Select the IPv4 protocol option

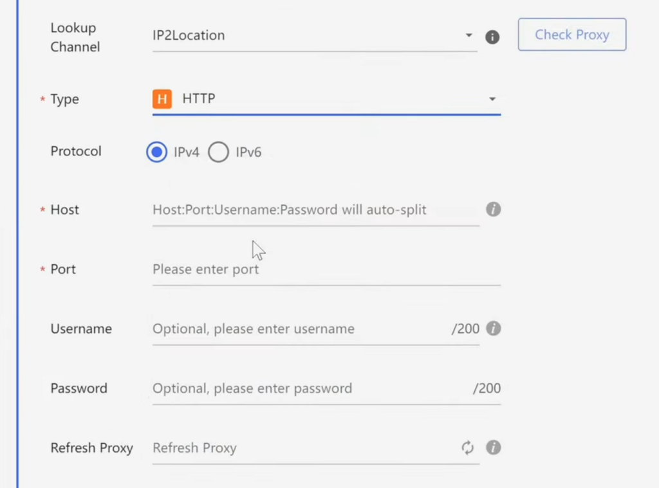tap(157, 152)
